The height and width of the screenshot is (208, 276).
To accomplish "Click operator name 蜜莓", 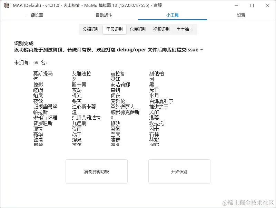I will tap(116, 129).
